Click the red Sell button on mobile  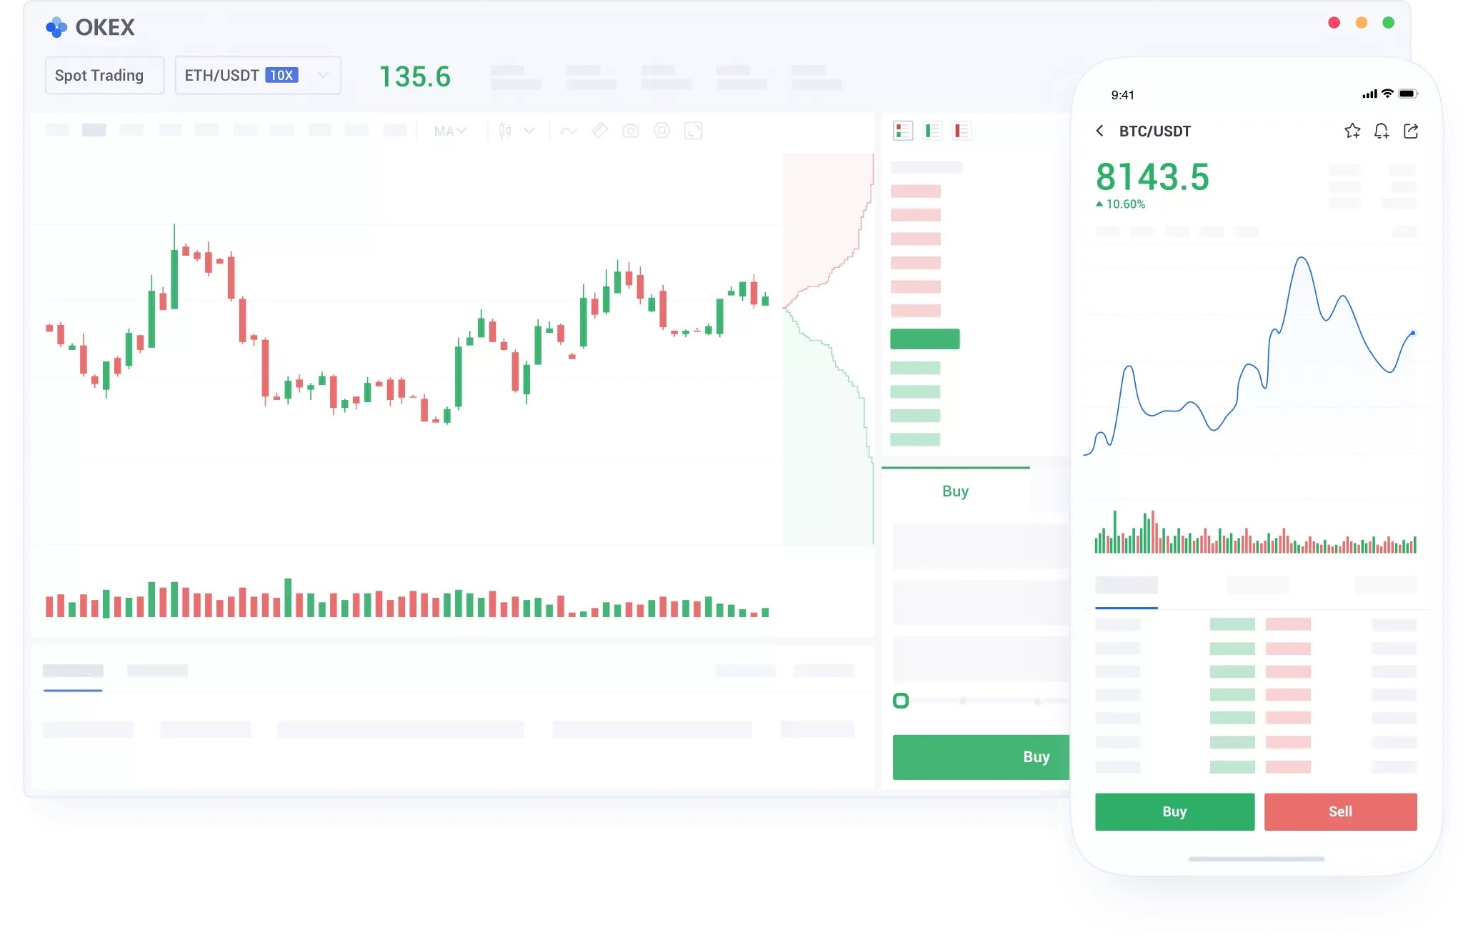click(1341, 811)
